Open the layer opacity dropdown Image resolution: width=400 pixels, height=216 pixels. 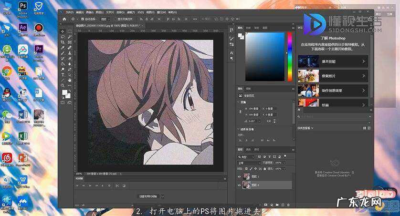point(284,163)
